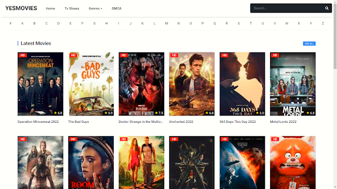
Task: Filter movies by letter E
Action: 70,23
